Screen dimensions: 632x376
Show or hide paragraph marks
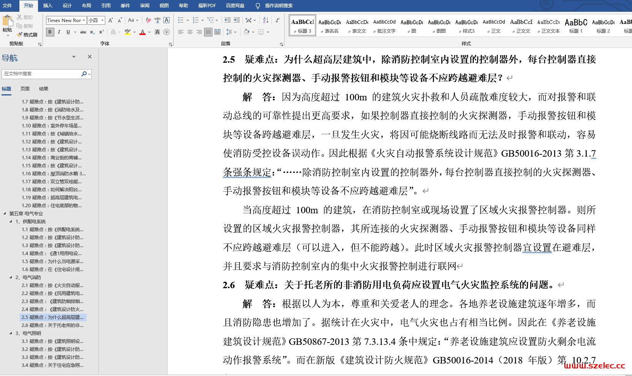click(278, 20)
